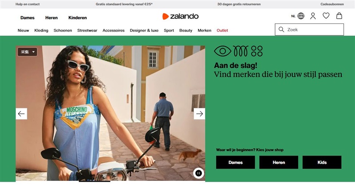
Task: Click the Zalando logo
Action: (x=181, y=16)
